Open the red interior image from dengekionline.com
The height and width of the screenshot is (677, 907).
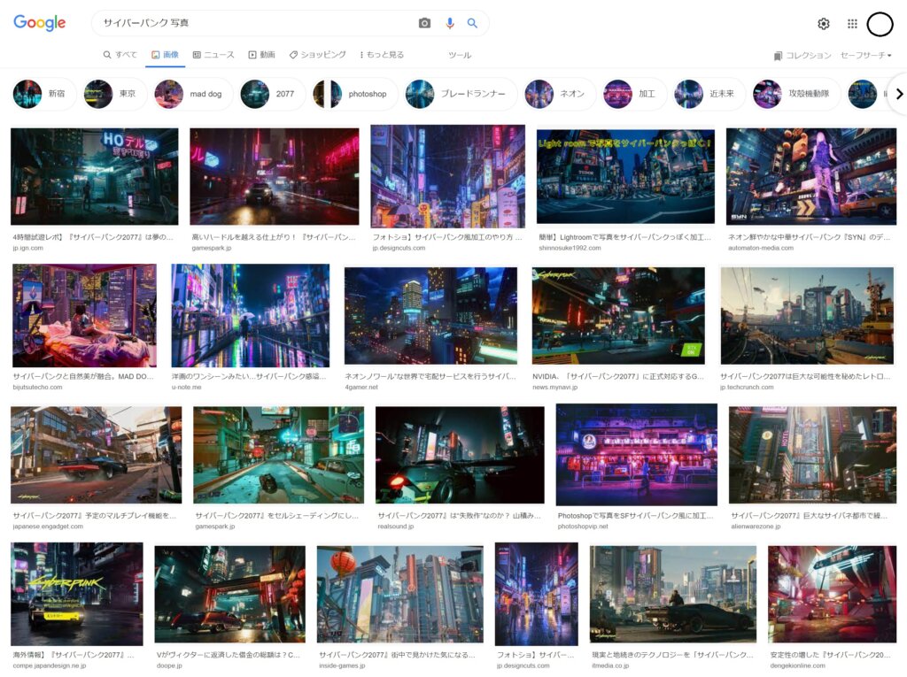click(832, 594)
